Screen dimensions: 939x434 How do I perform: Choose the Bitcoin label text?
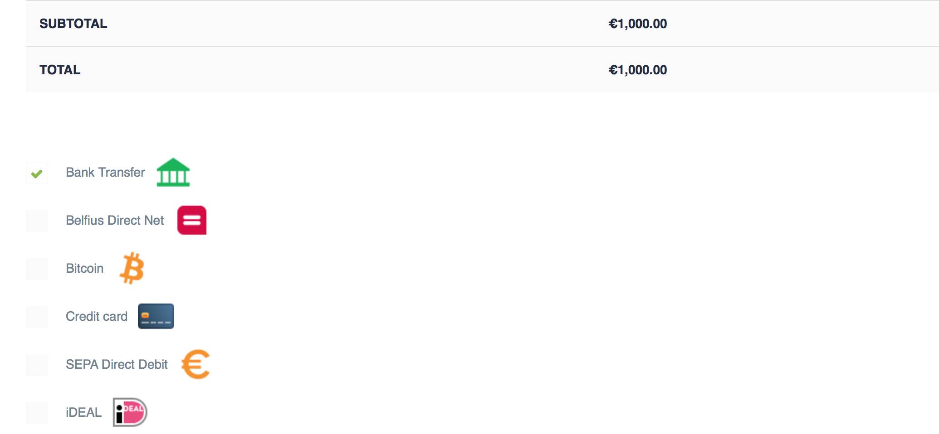[84, 269]
